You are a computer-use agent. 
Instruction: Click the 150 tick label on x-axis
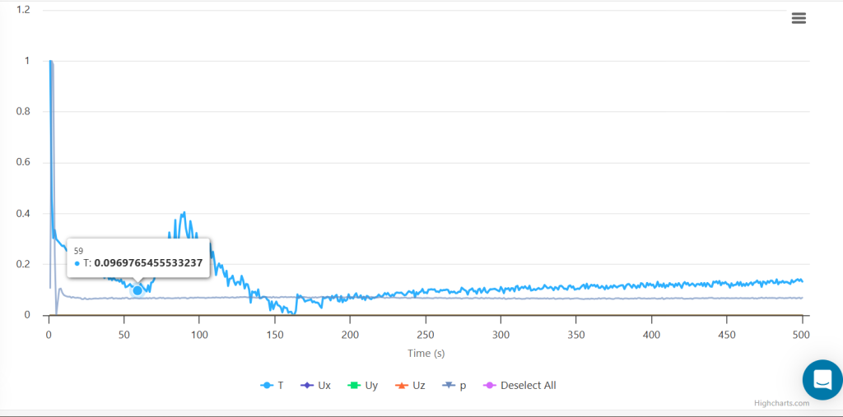pos(274,335)
